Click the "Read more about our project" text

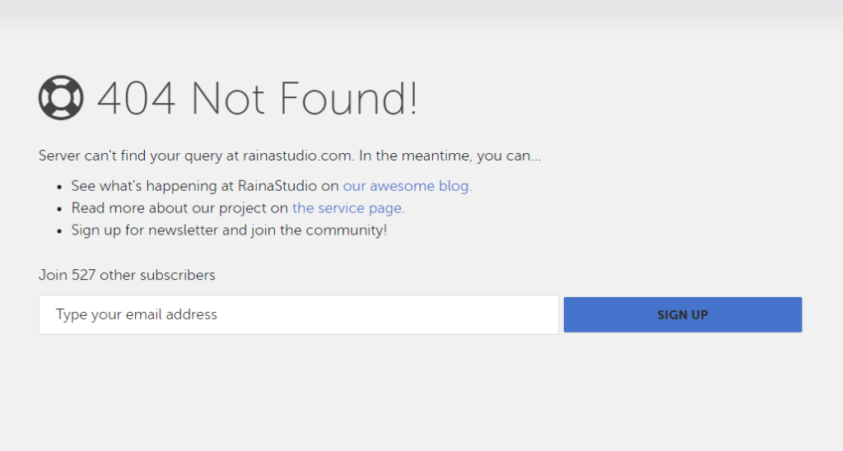click(179, 208)
